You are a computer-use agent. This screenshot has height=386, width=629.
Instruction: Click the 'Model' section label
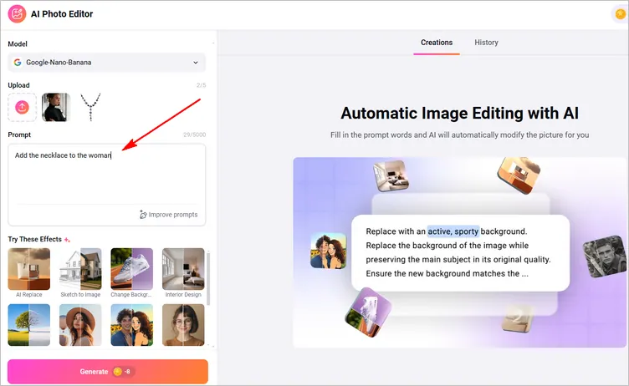(18, 44)
